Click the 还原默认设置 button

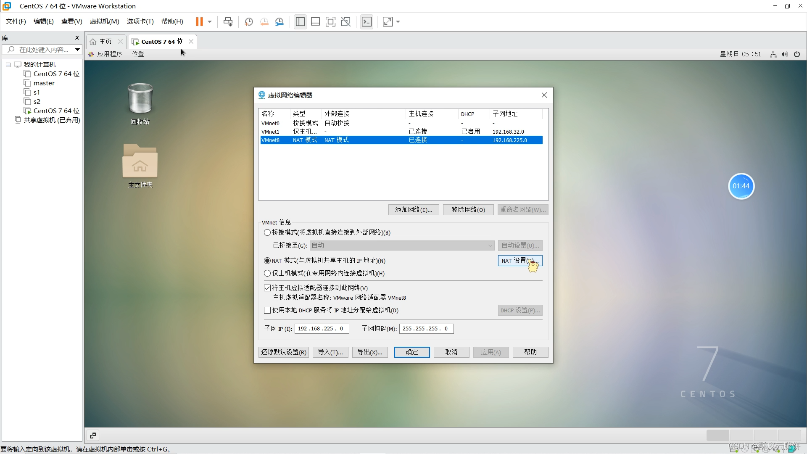point(283,352)
